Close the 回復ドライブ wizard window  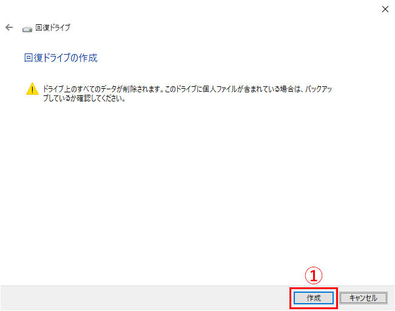tap(385, 9)
